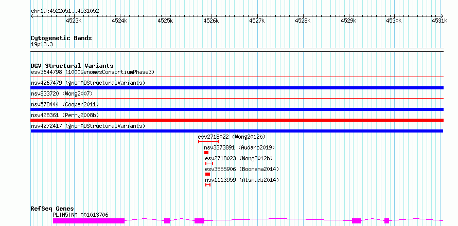Screen dimensions: 458x226
Task: Select the RefSeq Genes track title
Action: tap(52, 209)
